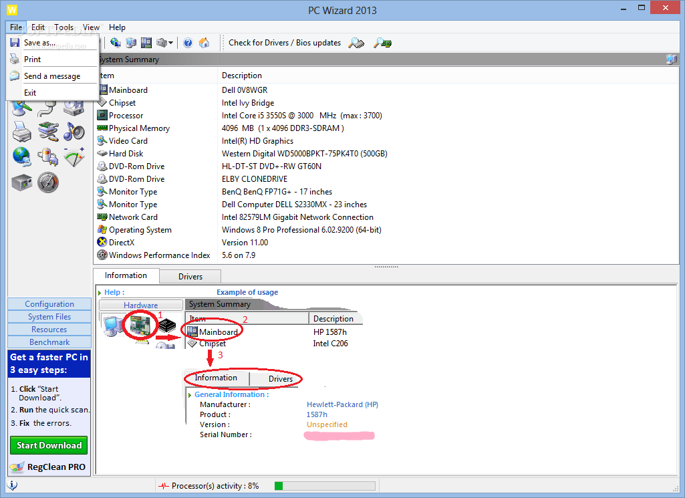
Task: Select the Hard Disk row
Action: 387,153
